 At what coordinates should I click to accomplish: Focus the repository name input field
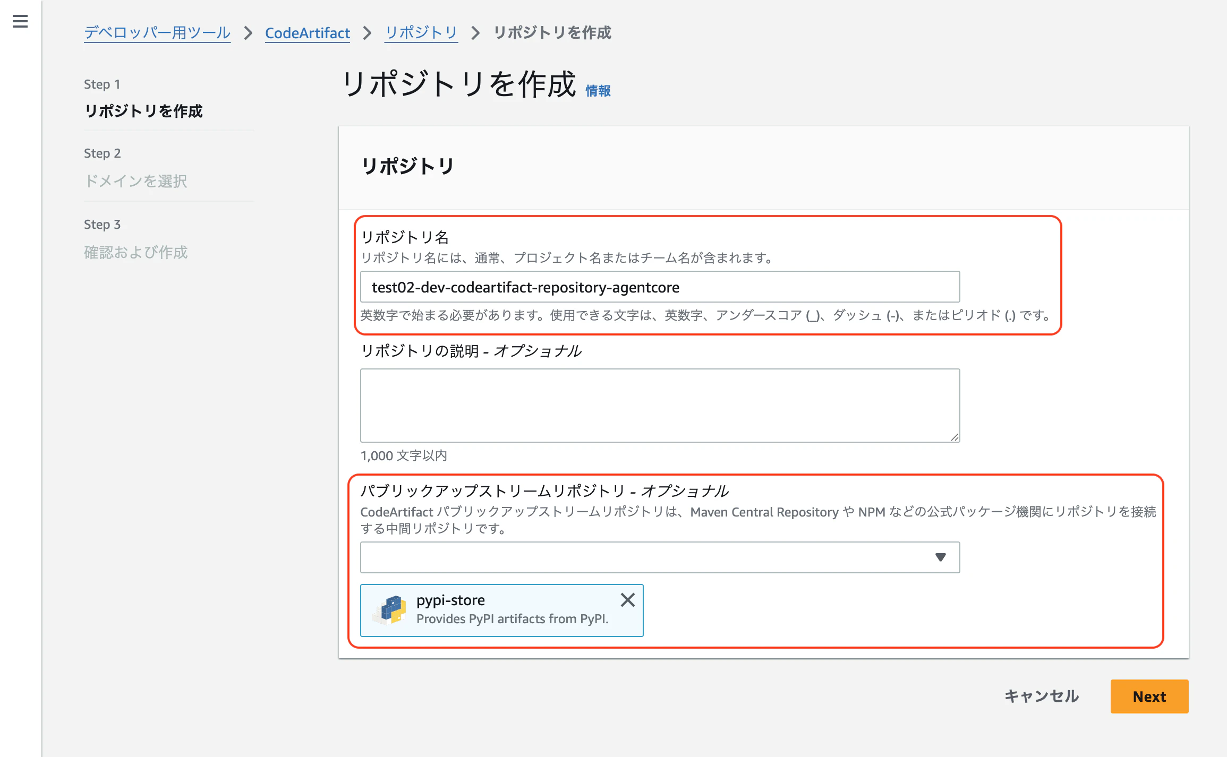[x=660, y=287]
